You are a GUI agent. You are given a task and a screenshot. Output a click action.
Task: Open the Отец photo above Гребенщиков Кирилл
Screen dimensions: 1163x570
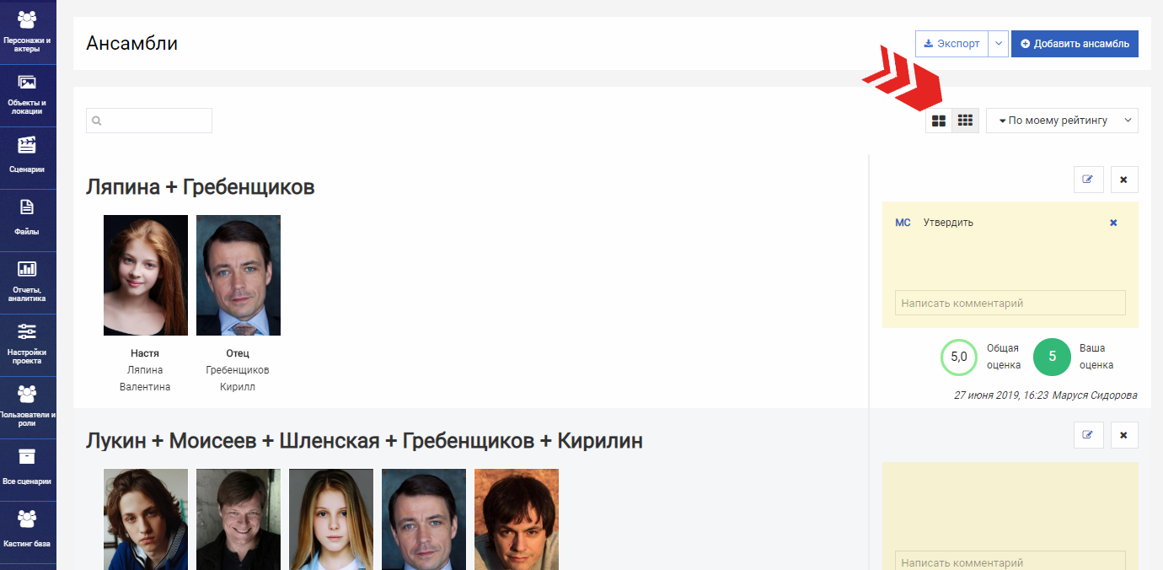pyautogui.click(x=238, y=276)
